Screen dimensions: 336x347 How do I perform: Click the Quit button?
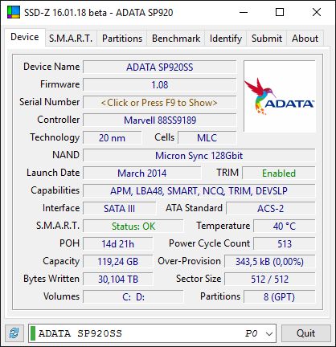(305, 333)
